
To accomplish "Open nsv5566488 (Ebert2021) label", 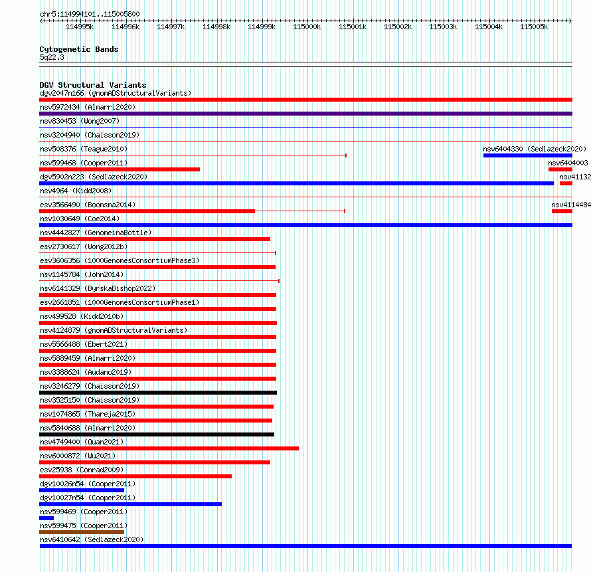I will point(84,344).
